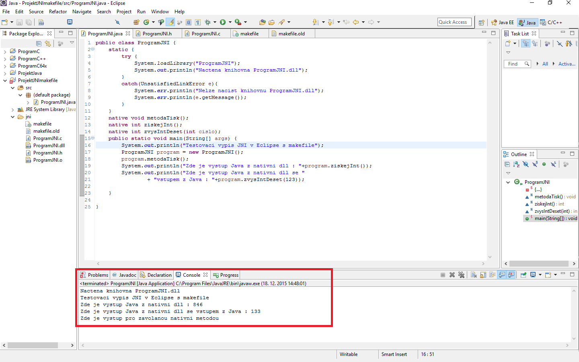The image size is (579, 362).
Task: Open the Project menu
Action: pyautogui.click(x=124, y=11)
